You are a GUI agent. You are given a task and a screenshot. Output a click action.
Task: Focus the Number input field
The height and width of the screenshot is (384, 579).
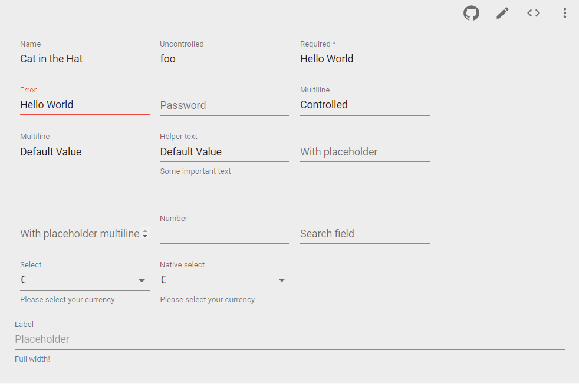(225, 234)
